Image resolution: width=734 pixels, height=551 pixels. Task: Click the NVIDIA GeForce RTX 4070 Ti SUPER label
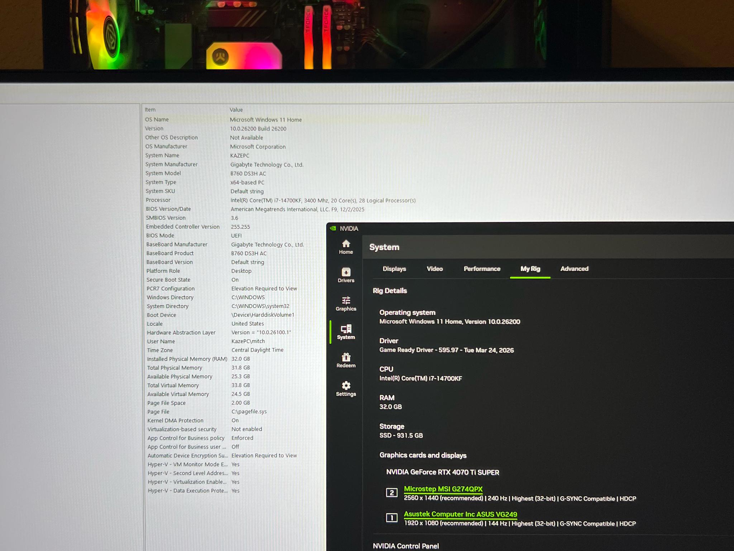[x=443, y=472]
